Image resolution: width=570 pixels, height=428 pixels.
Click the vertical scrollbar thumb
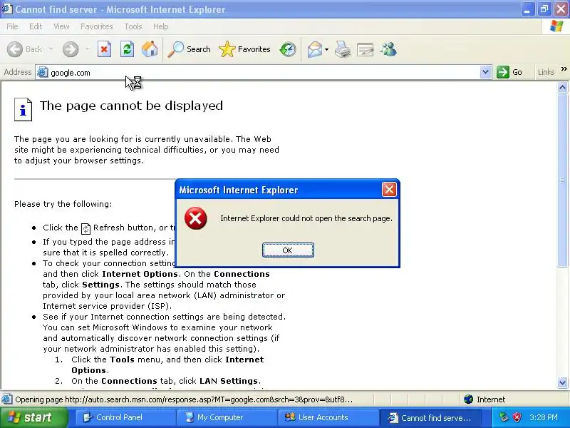click(562, 180)
